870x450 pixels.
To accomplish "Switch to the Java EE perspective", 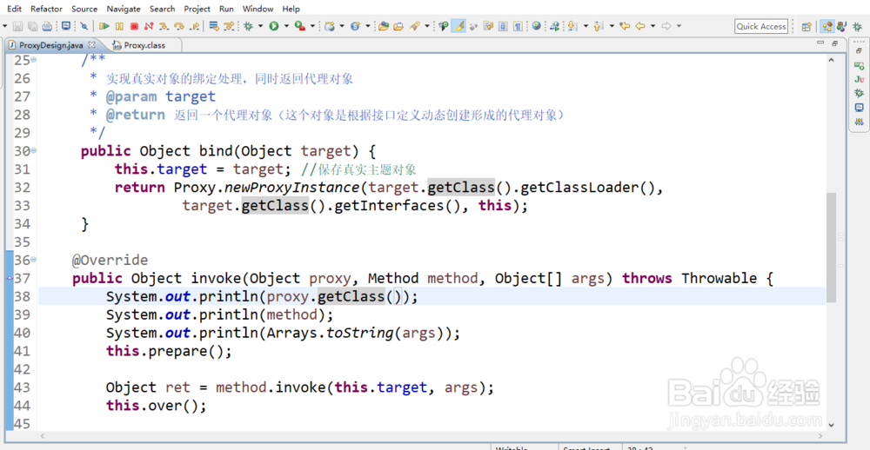I will [x=827, y=26].
